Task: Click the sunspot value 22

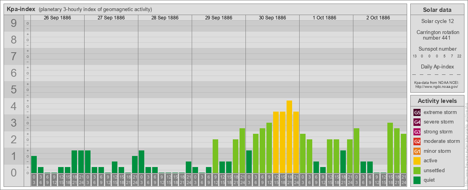Action: (459, 56)
